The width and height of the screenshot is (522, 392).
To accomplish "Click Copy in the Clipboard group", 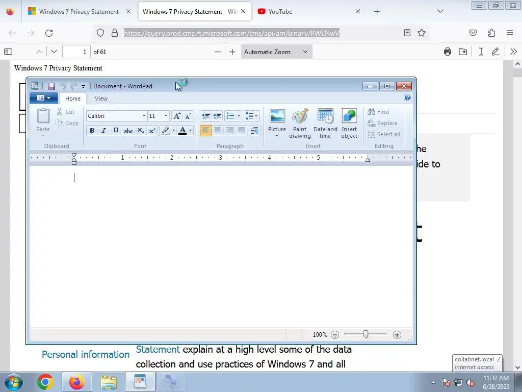I will tap(67, 123).
